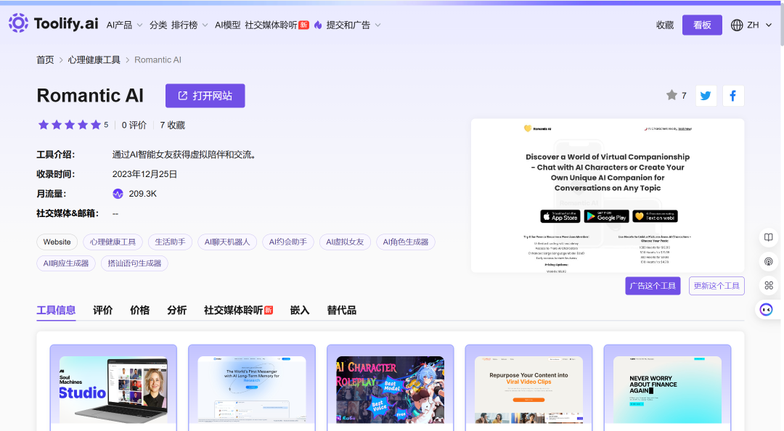Open the ZH language dropdown
784x431 pixels.
751,25
